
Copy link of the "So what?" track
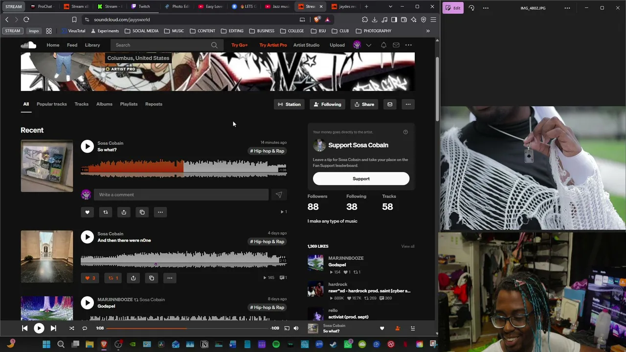[x=142, y=212]
